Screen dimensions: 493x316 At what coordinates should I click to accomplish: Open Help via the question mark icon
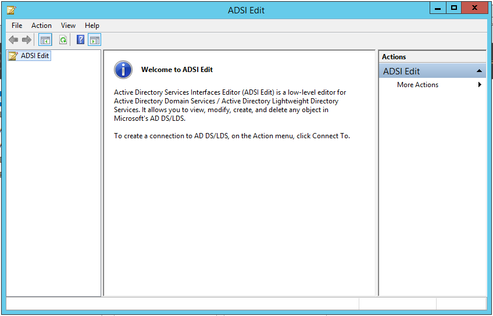(x=80, y=39)
